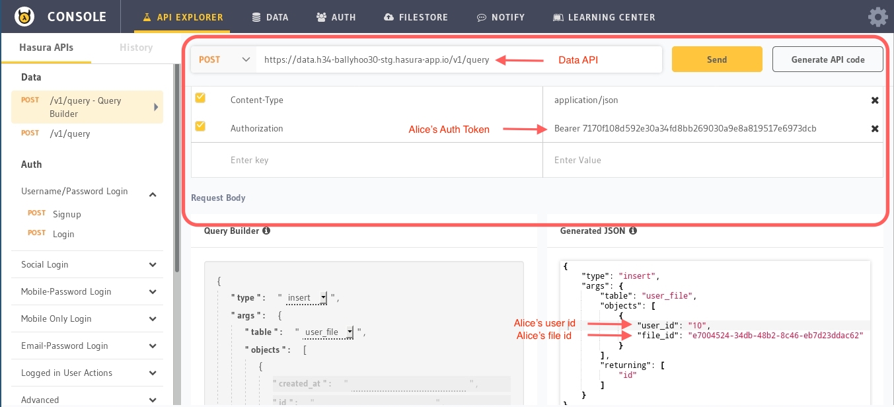
Task: Click the Auth users icon
Action: 321,17
